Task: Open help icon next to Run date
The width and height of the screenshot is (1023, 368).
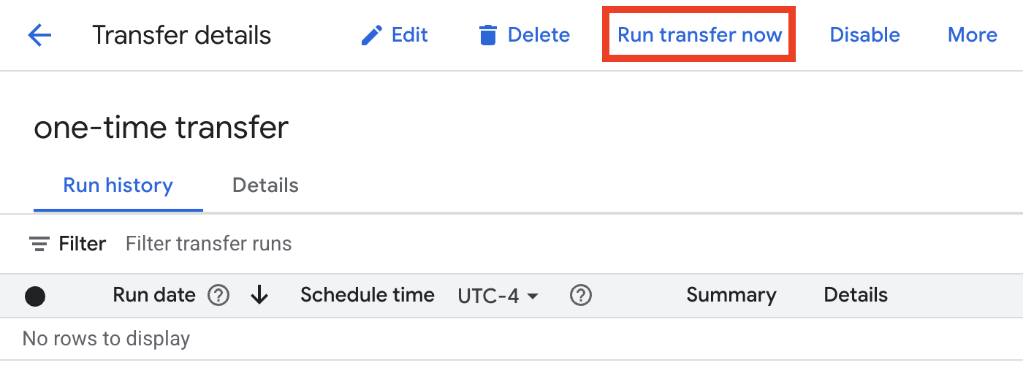Action: click(218, 296)
